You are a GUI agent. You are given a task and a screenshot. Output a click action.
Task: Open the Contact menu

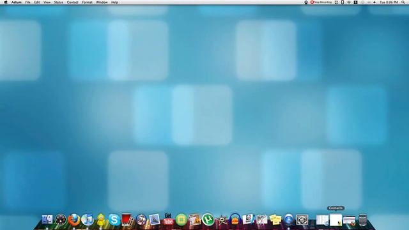[72, 3]
